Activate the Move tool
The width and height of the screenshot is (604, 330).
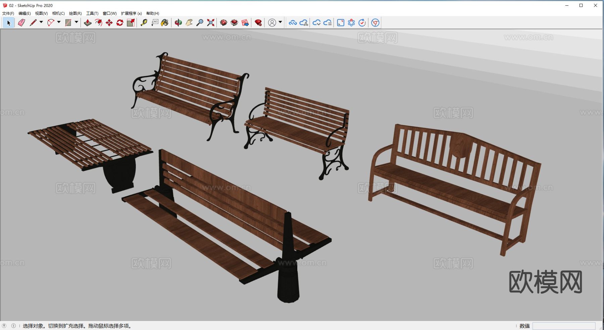109,22
